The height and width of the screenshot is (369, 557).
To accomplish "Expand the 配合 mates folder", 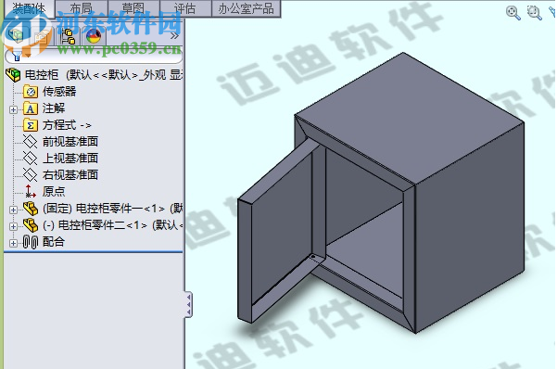I will click(13, 244).
